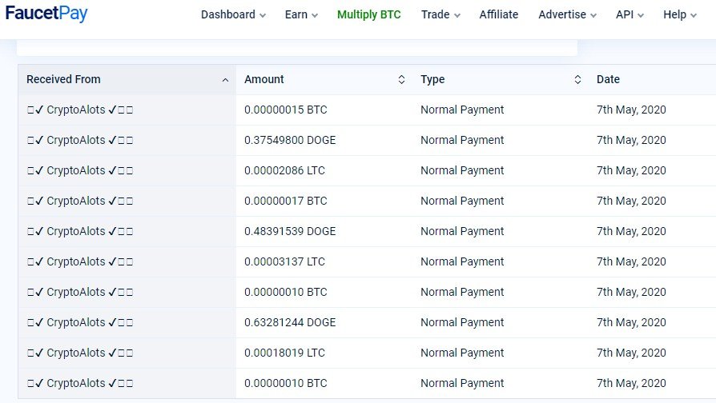Open the Affiliate page

[499, 14]
